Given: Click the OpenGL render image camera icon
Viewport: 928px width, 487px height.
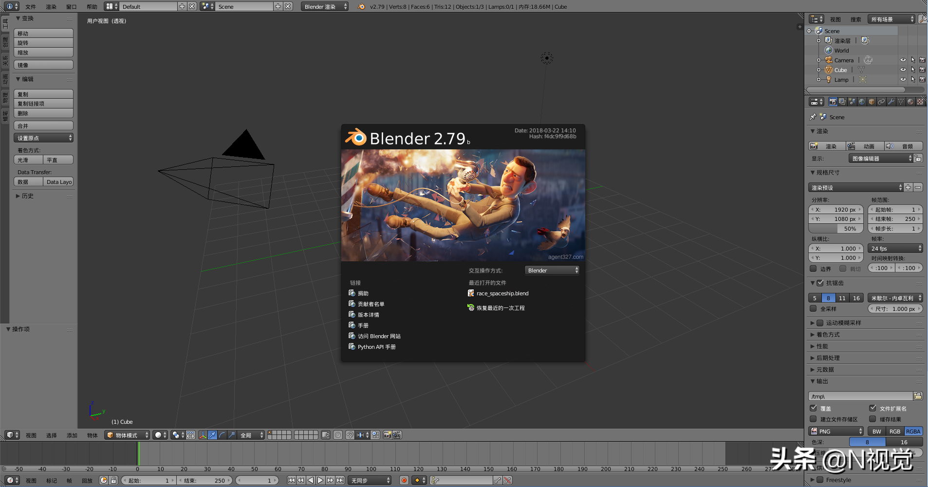Looking at the screenshot, I should coord(388,435).
